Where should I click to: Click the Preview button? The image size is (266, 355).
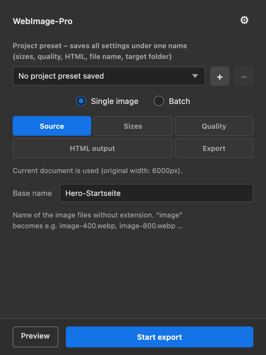(x=35, y=337)
